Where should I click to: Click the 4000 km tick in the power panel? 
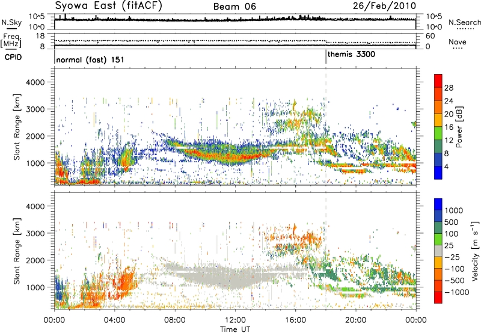(35, 82)
